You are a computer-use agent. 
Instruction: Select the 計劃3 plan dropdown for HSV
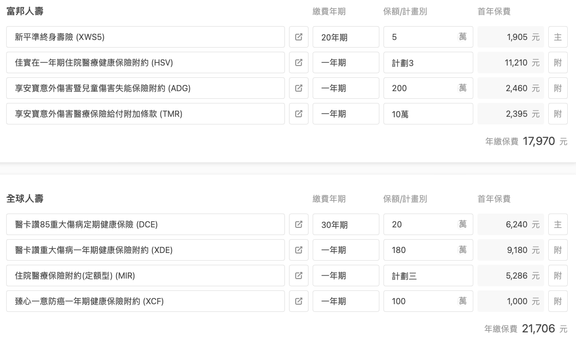(428, 62)
